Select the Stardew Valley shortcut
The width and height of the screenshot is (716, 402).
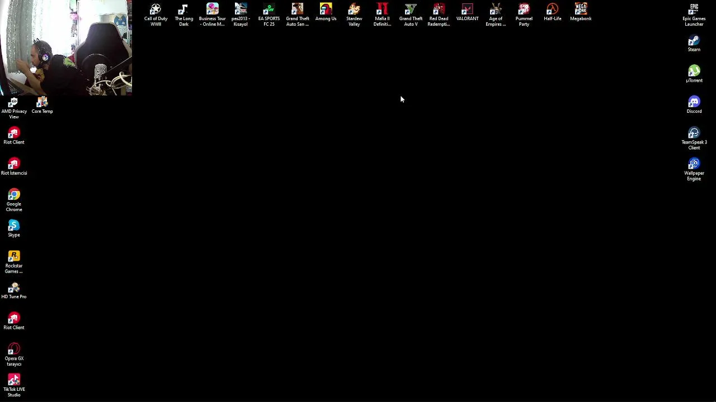tap(354, 15)
